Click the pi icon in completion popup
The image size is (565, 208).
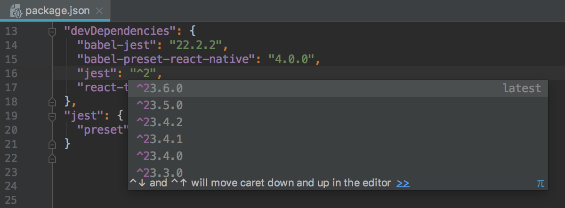click(x=540, y=183)
